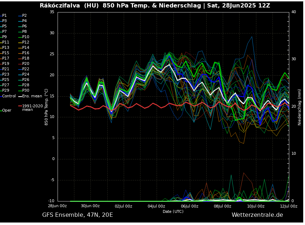Select the P22 legend entry

coord(25,69)
